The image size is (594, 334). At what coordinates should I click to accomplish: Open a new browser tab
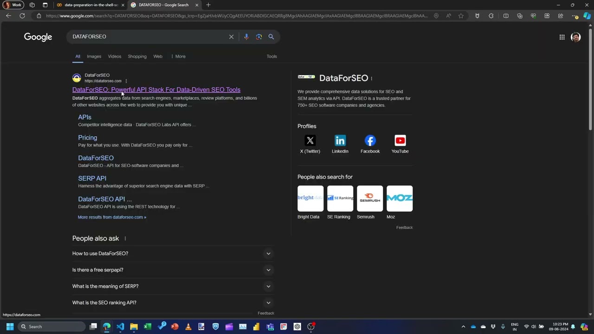point(208,5)
